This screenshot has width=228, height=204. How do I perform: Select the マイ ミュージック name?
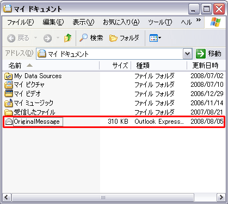[34, 103]
